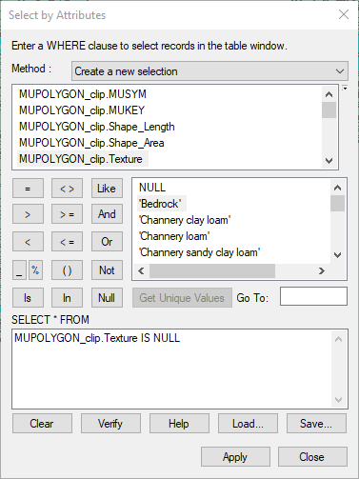Screen dimensions: 359x479
Task: Select NULL in unique values list
Action: point(152,188)
